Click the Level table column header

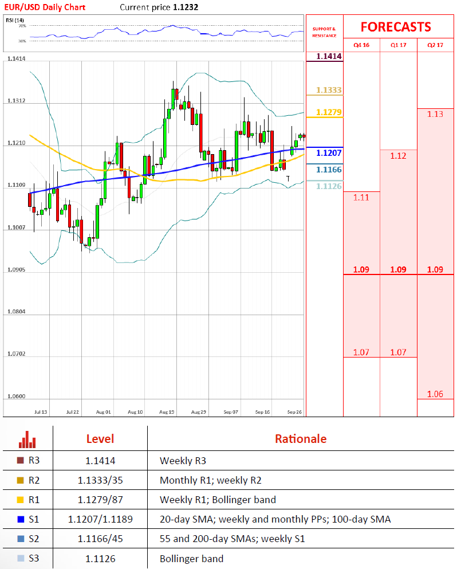(x=100, y=439)
